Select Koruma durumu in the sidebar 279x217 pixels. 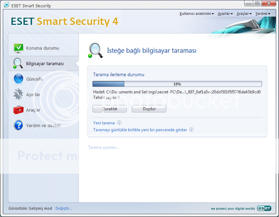(x=44, y=48)
